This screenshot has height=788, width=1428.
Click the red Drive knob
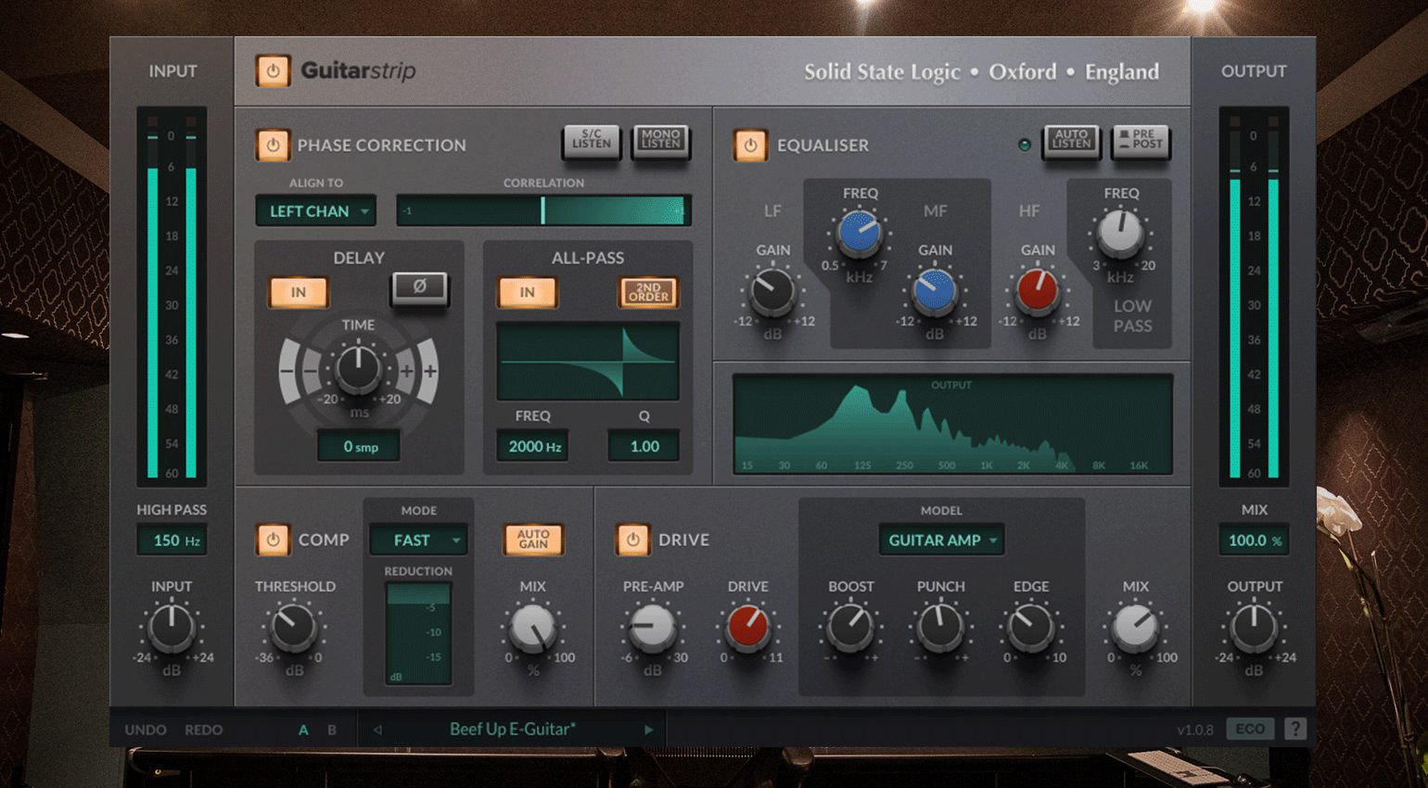(x=746, y=628)
